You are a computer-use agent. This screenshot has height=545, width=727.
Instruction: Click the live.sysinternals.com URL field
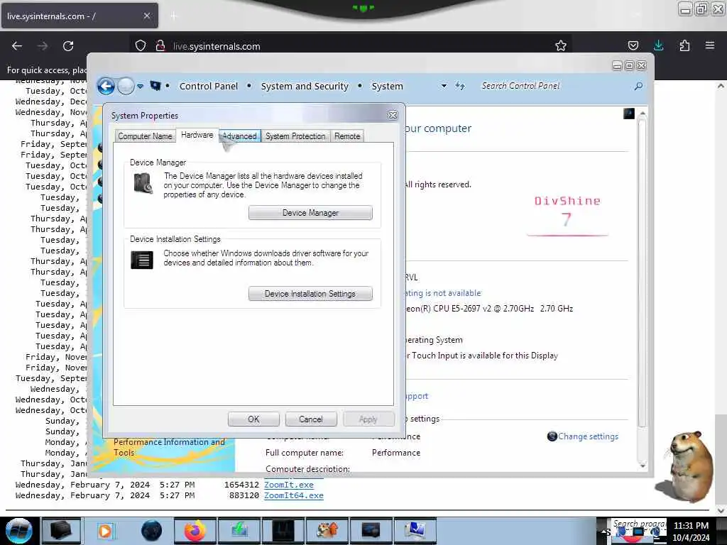(217, 46)
